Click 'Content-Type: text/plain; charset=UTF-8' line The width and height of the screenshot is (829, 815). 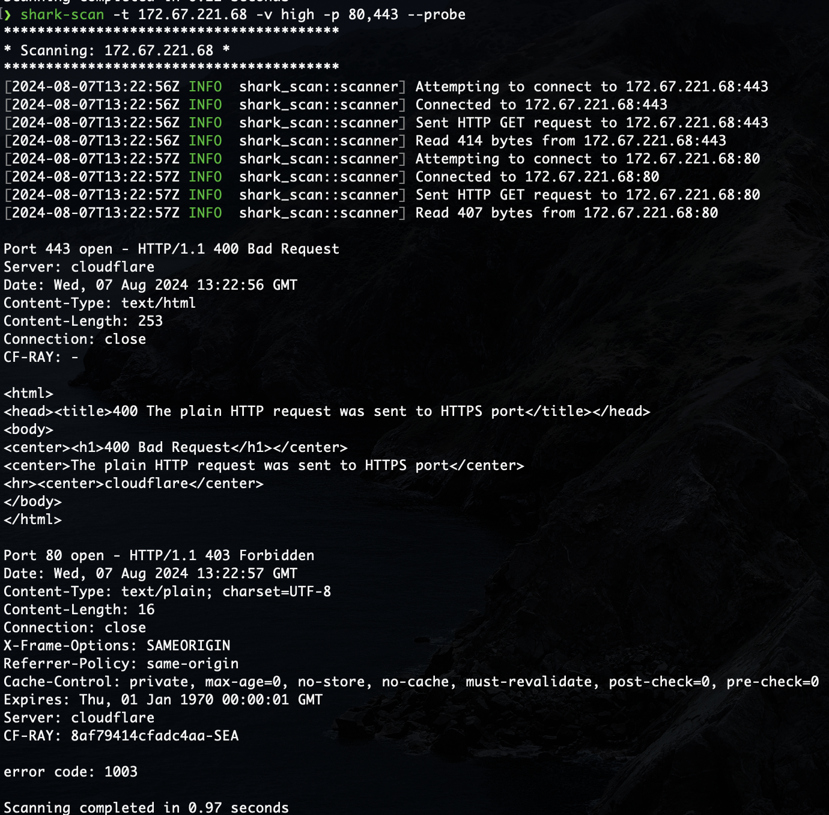coord(167,591)
